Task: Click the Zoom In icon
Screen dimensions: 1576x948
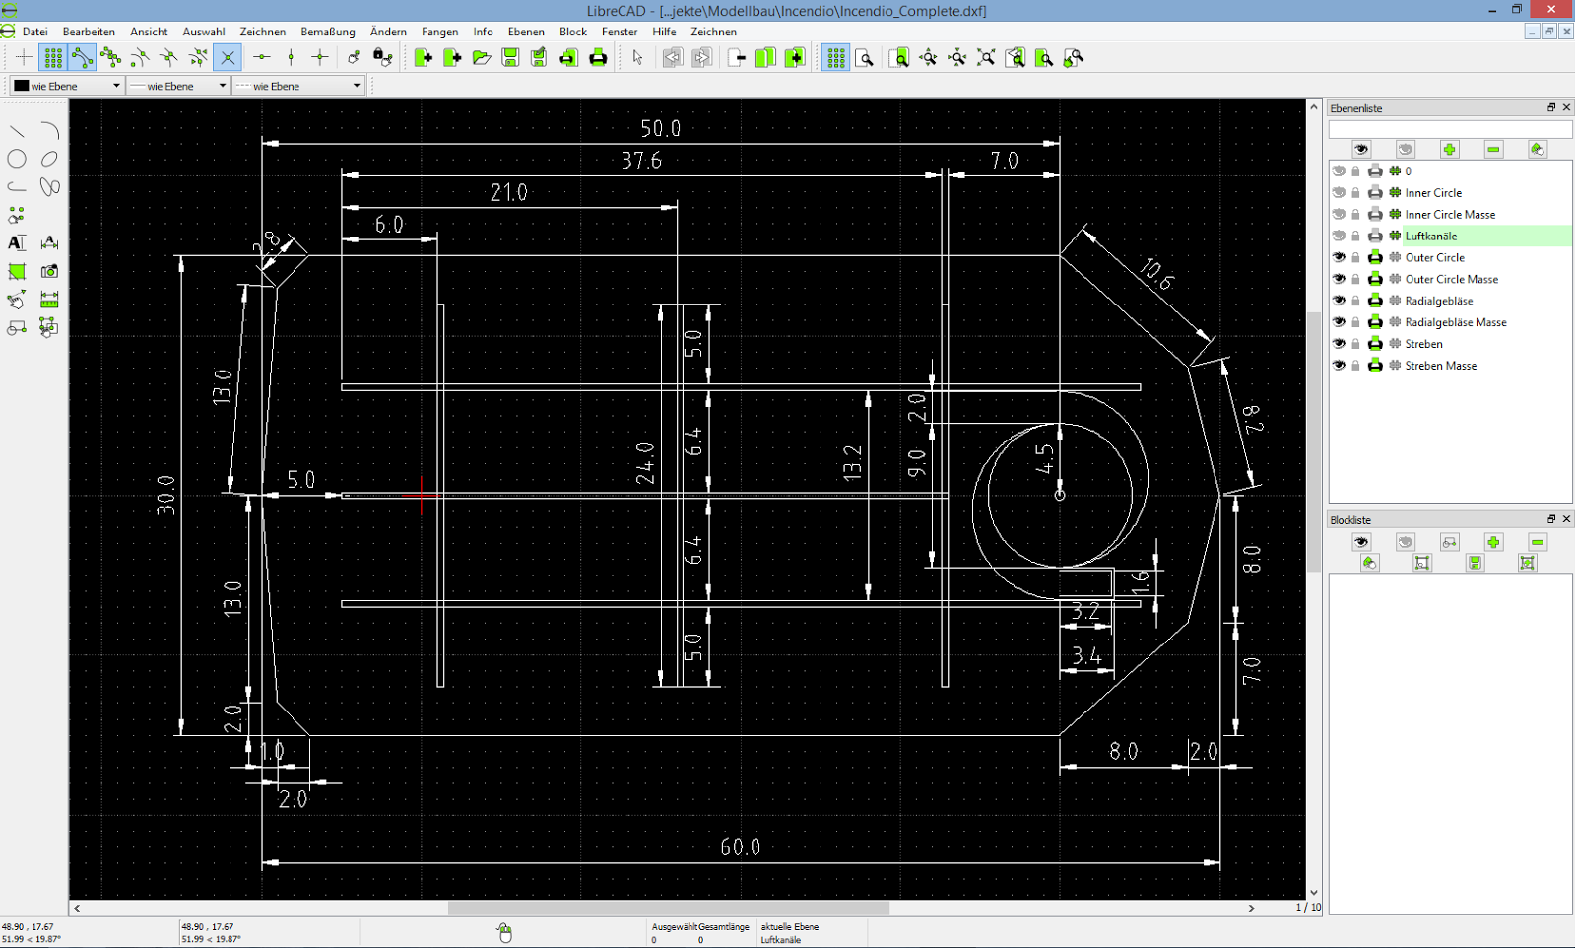Action: coord(928,58)
